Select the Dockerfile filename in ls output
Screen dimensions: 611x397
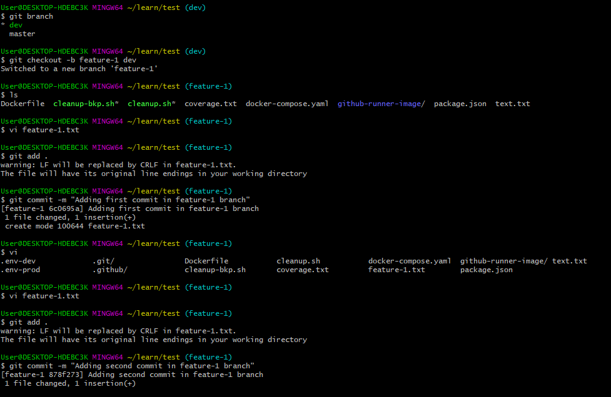tap(23, 104)
